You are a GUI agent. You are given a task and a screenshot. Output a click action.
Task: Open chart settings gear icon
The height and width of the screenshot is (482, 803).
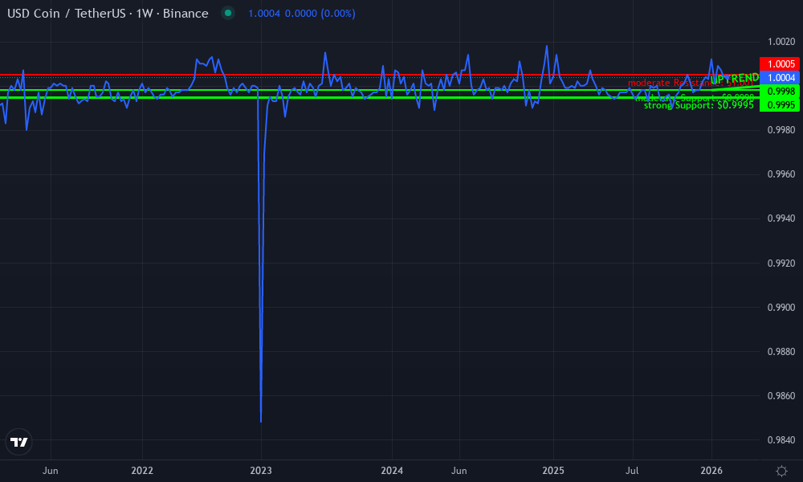click(781, 471)
